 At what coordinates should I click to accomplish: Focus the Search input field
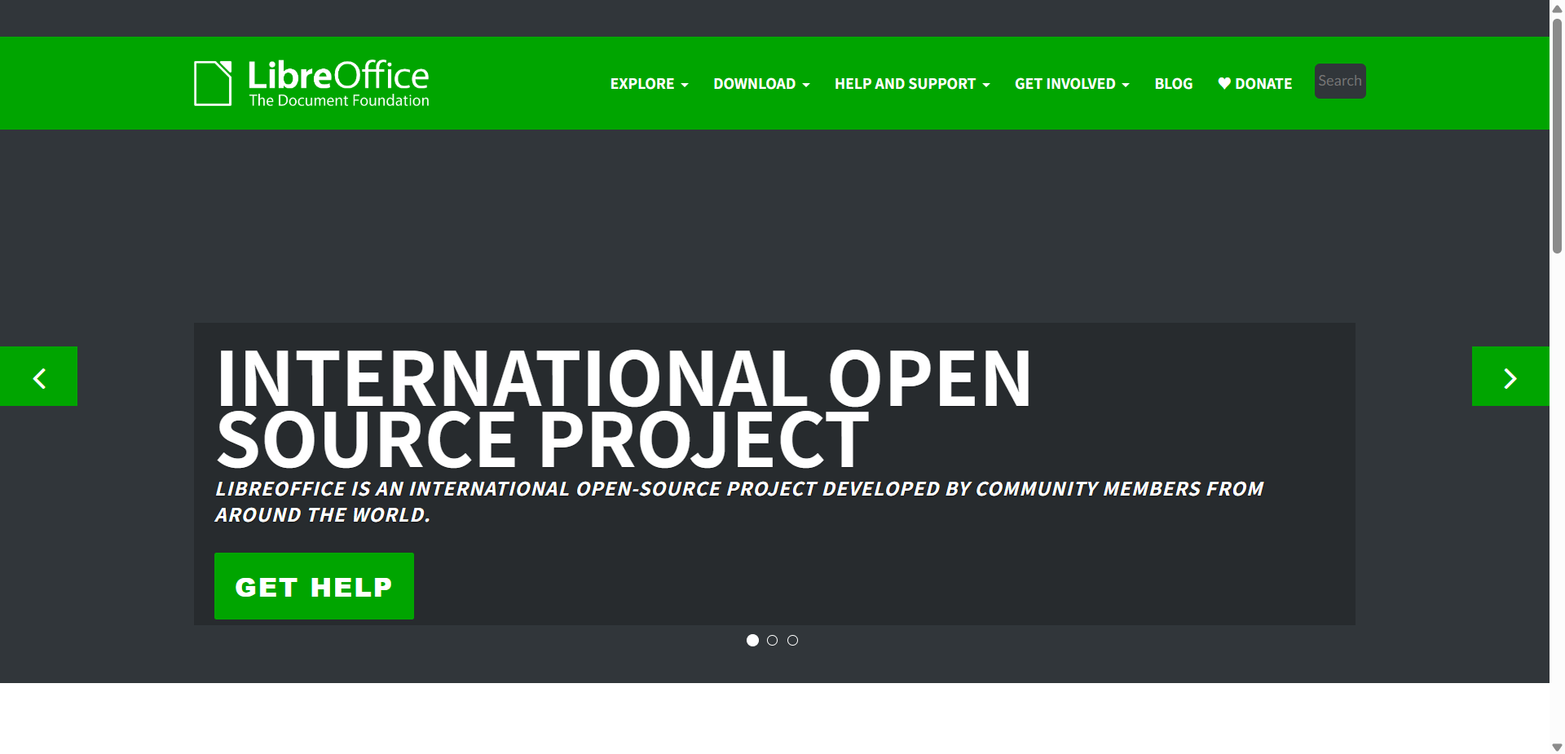click(x=1339, y=81)
